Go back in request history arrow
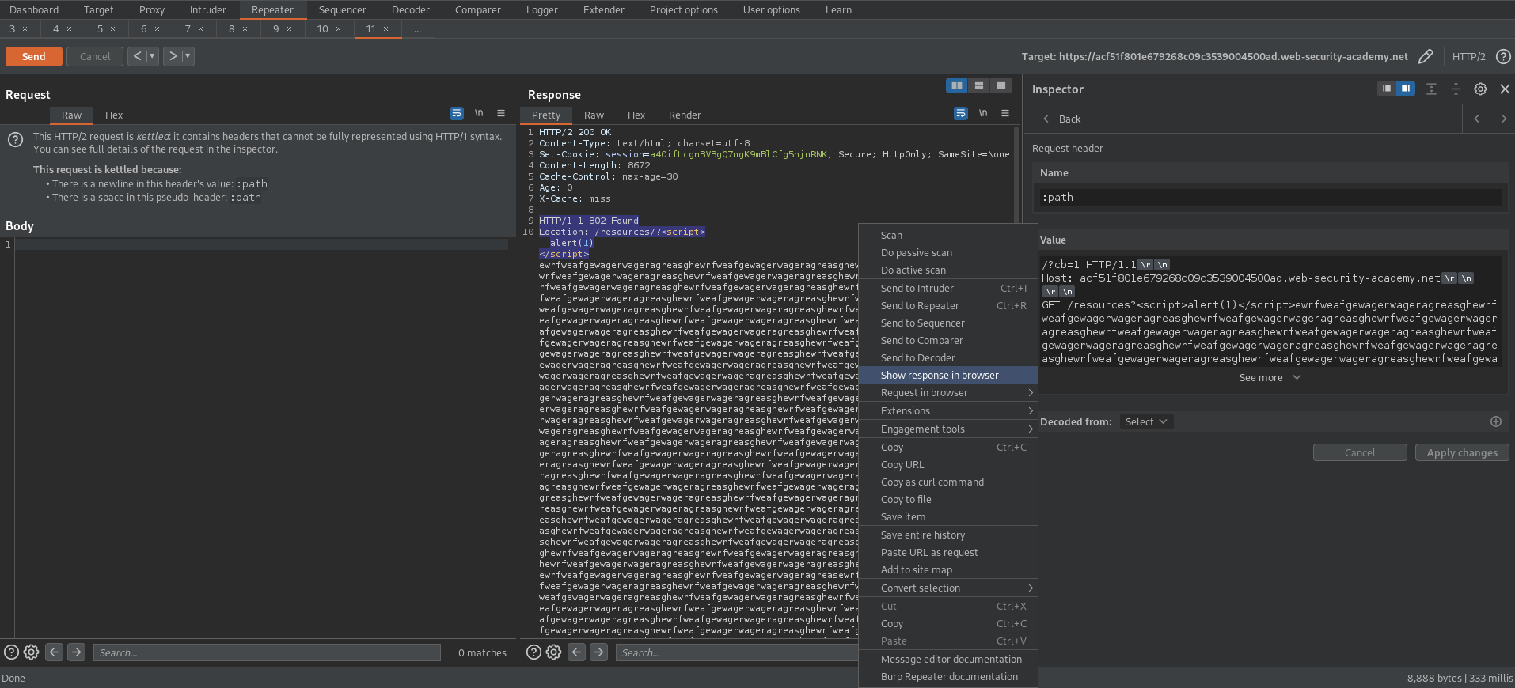Screen dimensions: 1515x688 (137, 56)
